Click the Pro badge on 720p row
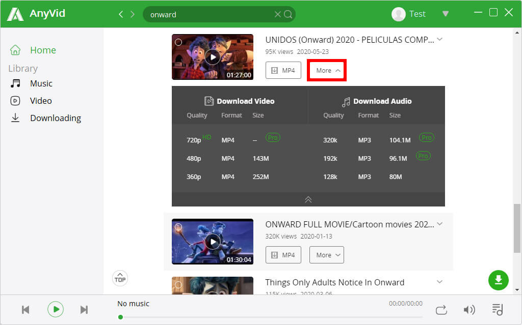522x325 pixels. click(x=273, y=137)
